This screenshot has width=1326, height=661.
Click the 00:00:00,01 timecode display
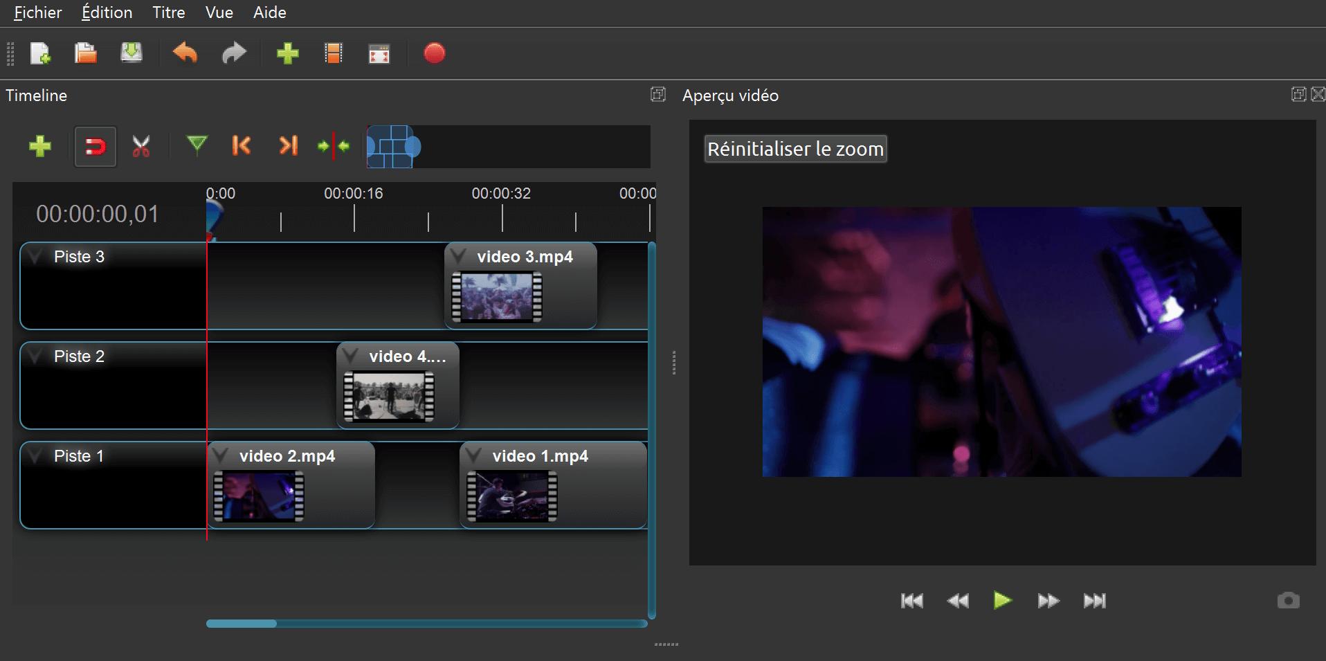[98, 214]
